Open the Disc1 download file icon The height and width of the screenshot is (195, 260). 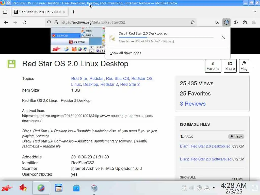coord(112,38)
